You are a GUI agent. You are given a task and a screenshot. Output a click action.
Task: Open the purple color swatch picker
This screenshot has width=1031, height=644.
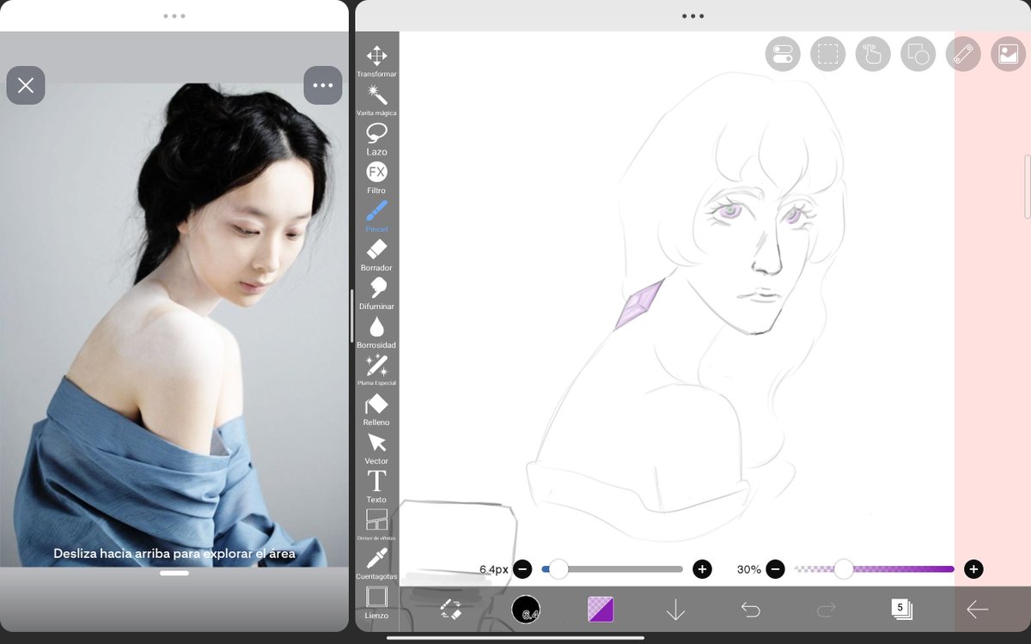[601, 610]
